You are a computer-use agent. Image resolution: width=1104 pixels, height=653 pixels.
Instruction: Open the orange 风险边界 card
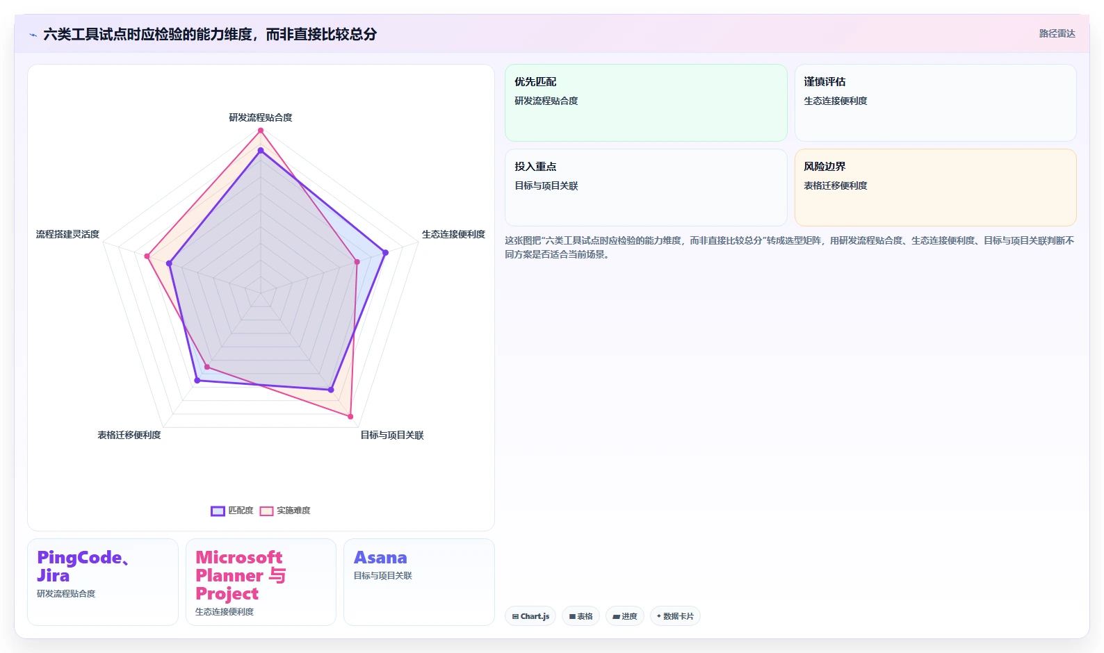(x=935, y=188)
